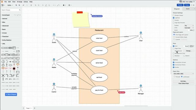Click the Cashier actor figure on canvas
196x110 pixels.
[x=54, y=87]
